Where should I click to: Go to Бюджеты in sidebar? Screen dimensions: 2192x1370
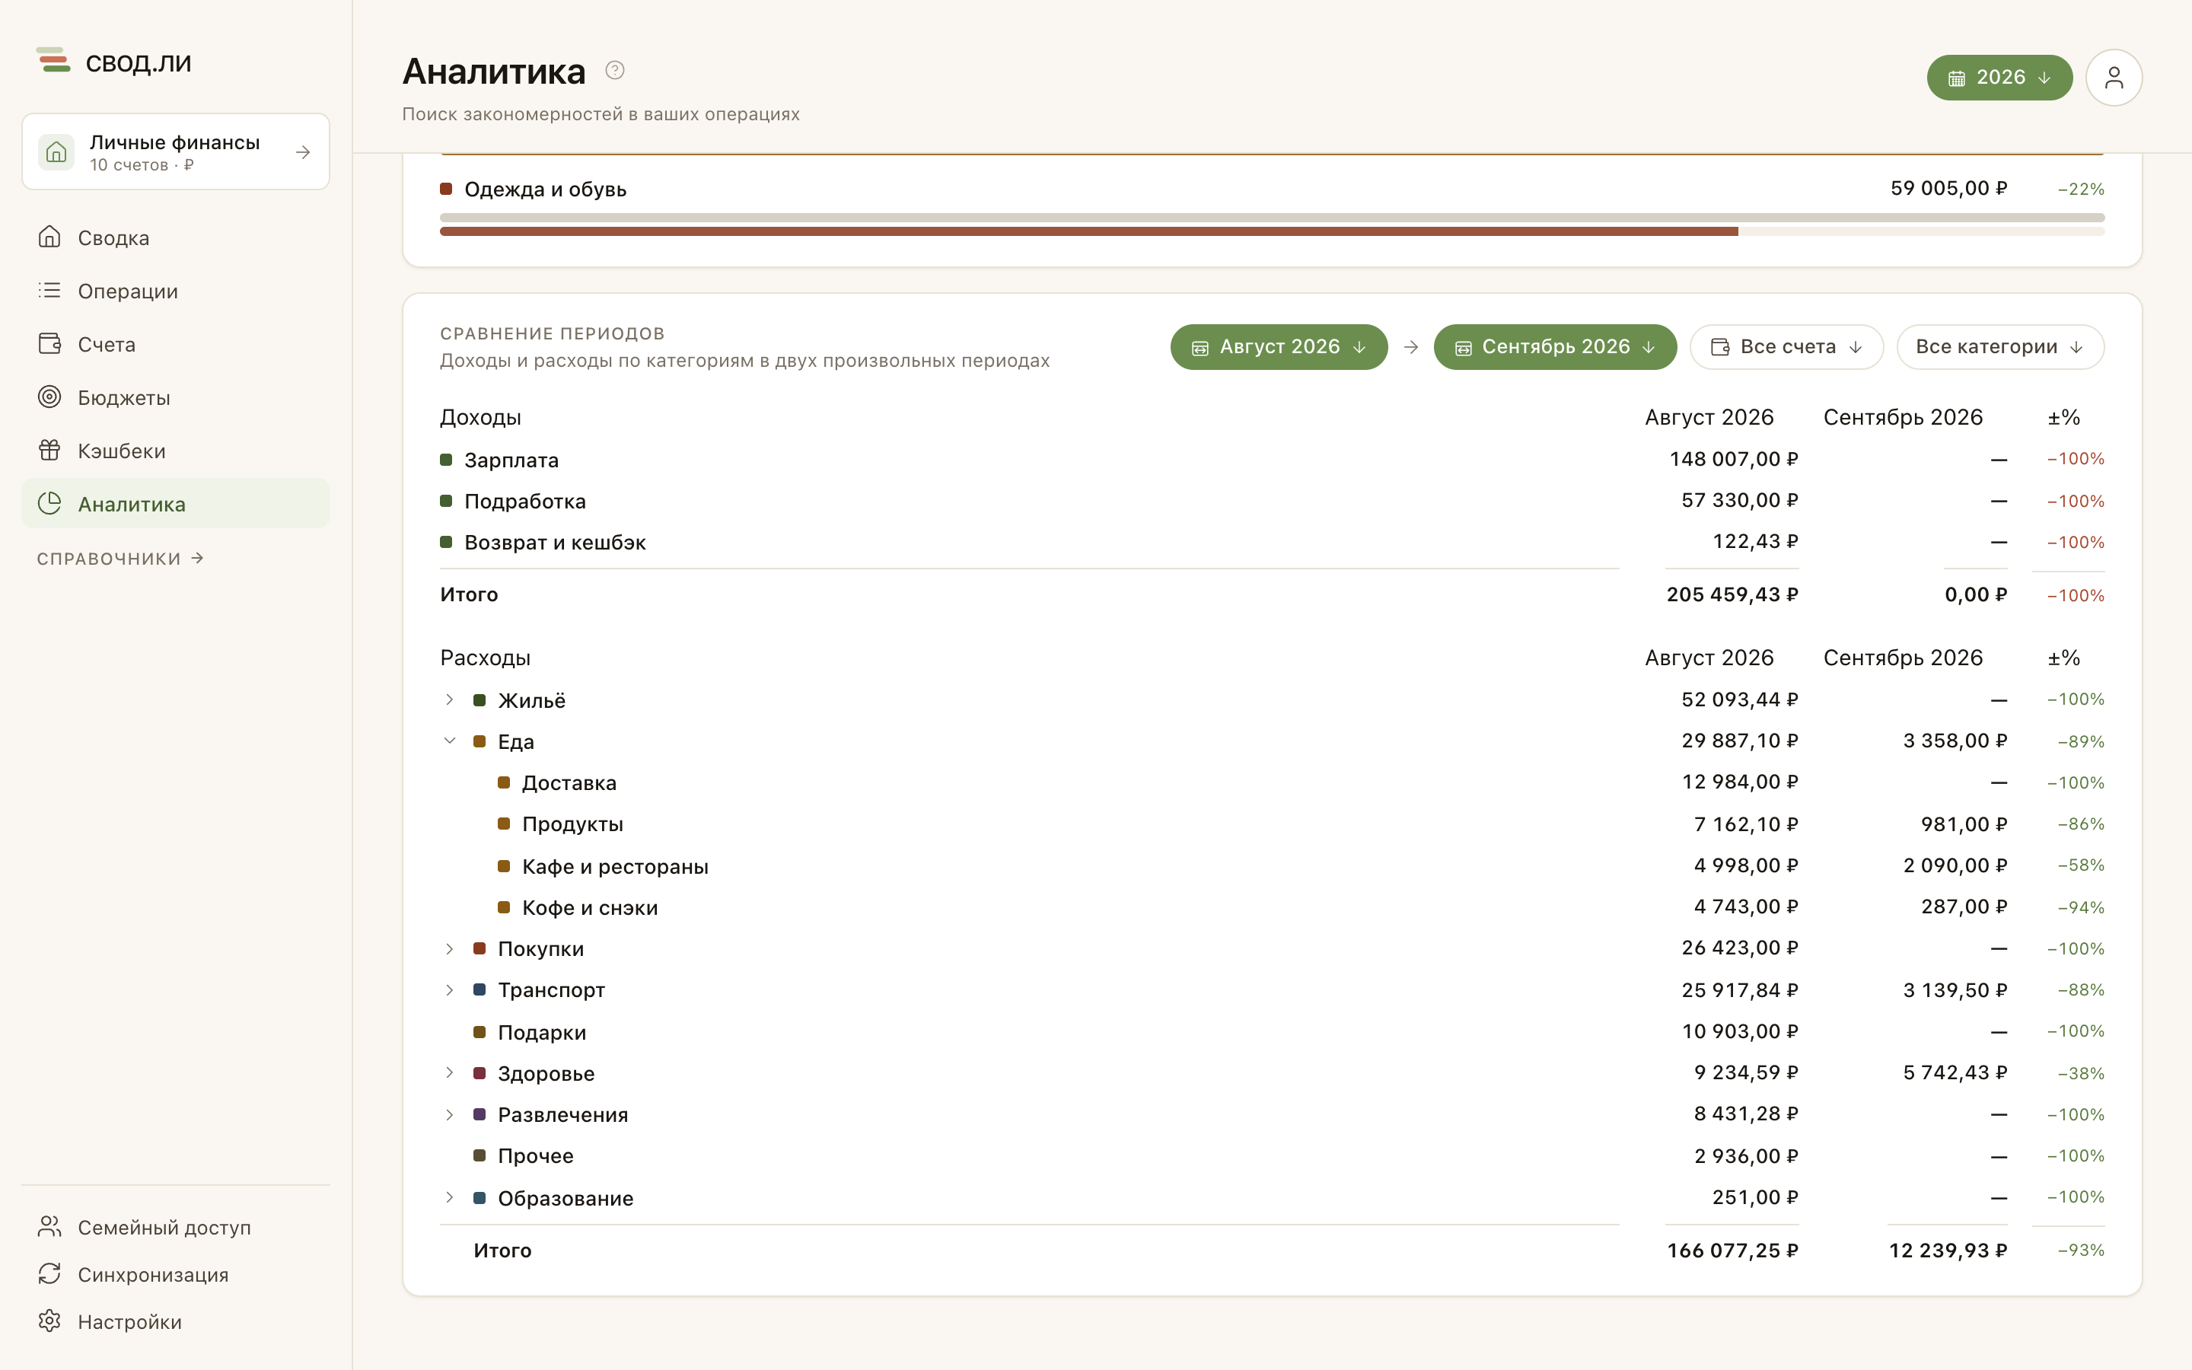(176, 398)
